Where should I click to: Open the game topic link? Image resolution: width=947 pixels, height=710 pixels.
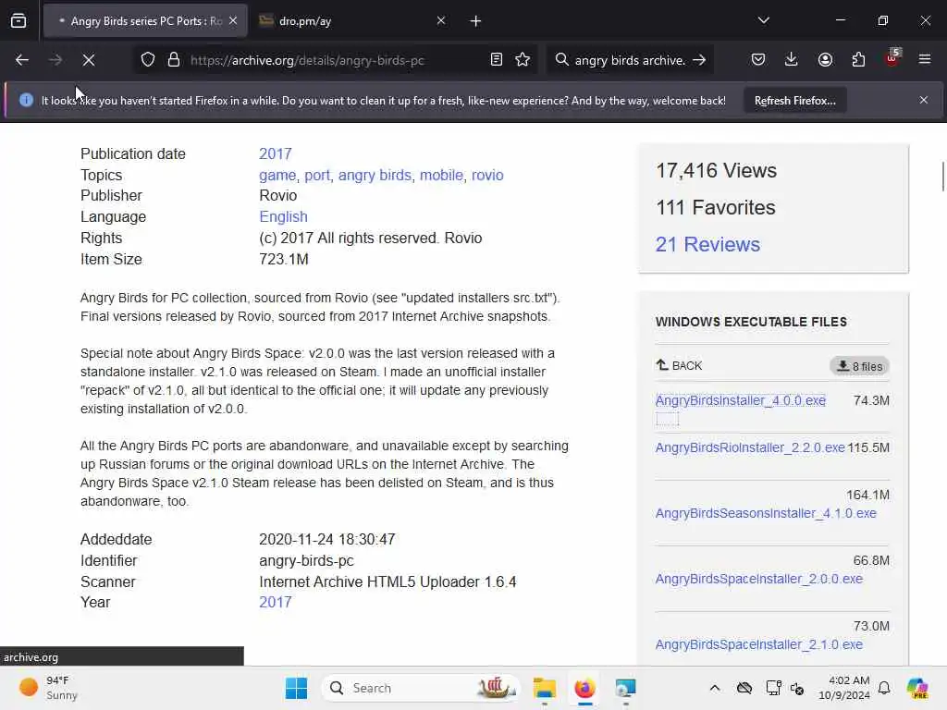pyautogui.click(x=277, y=175)
